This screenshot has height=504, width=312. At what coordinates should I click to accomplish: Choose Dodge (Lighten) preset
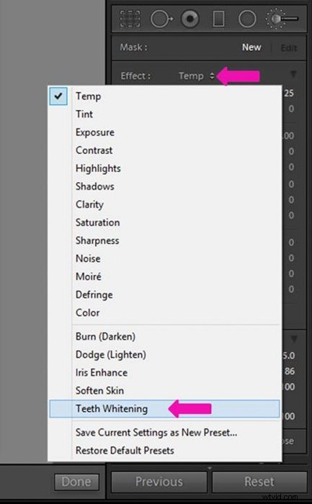point(111,354)
